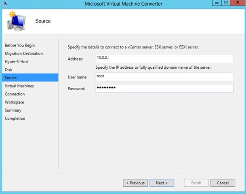Jump to Virtual Machines step

19,86
